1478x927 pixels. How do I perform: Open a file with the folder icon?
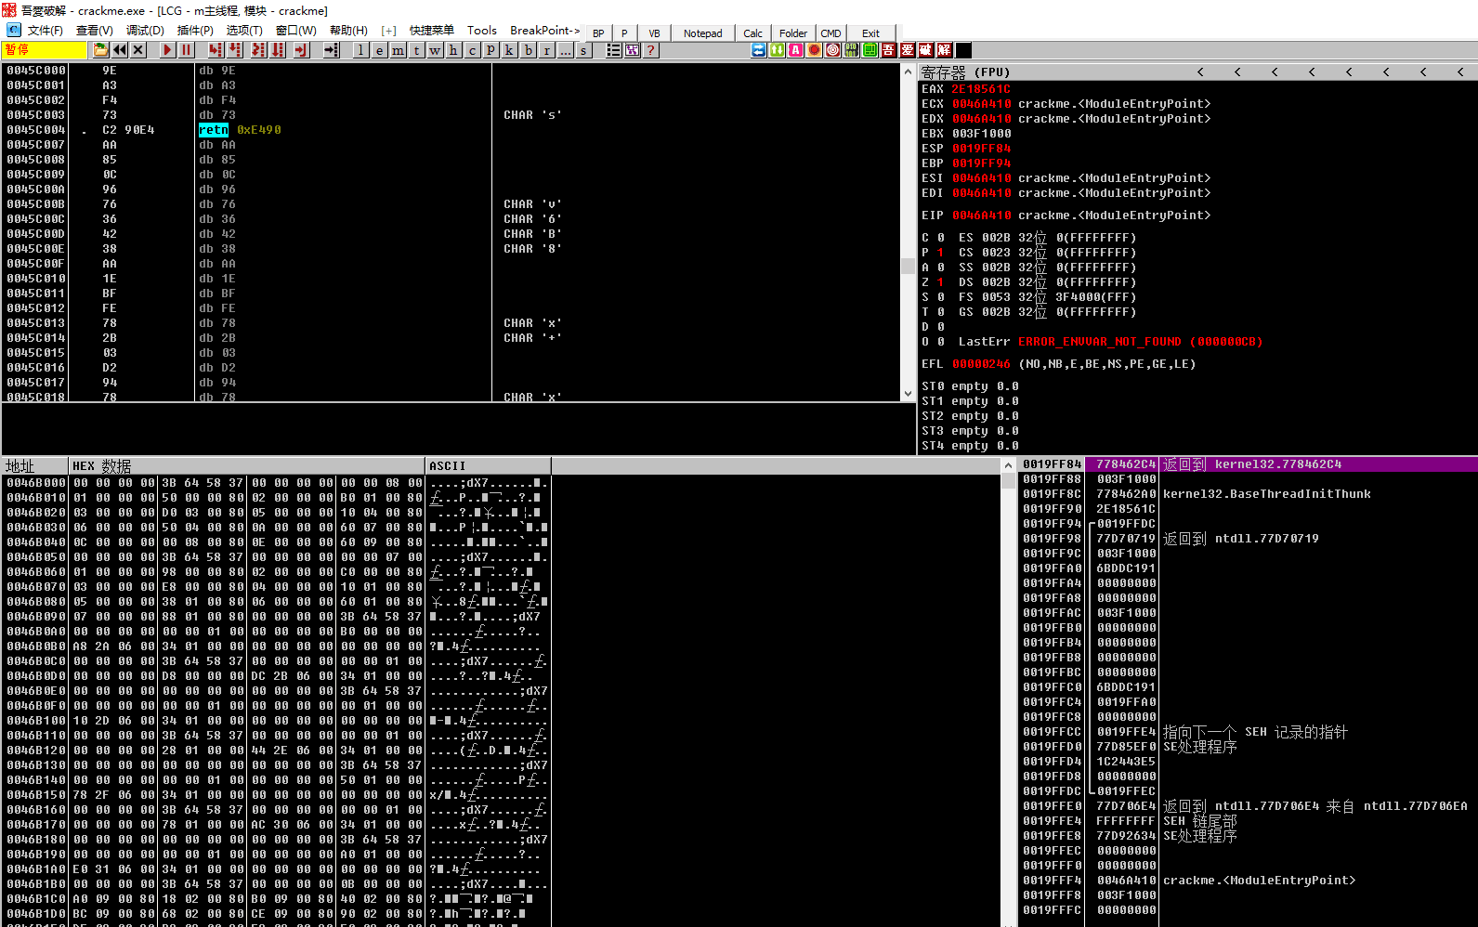pos(100,50)
